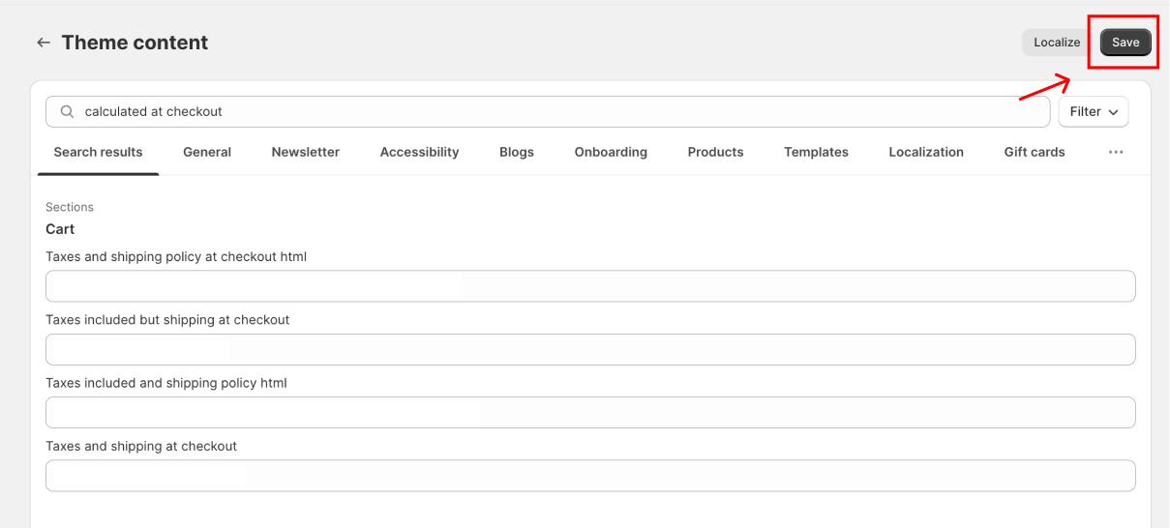Switch to the General tab
Image resolution: width=1170 pixels, height=528 pixels.
[207, 152]
